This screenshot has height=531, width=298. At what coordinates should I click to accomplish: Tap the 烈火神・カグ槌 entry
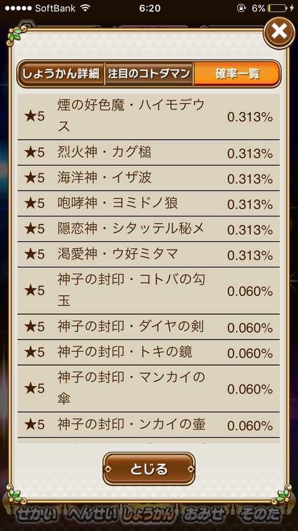[148, 153]
